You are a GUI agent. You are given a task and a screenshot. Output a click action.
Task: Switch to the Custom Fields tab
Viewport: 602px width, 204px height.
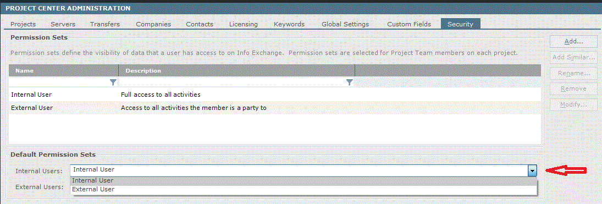click(x=409, y=24)
